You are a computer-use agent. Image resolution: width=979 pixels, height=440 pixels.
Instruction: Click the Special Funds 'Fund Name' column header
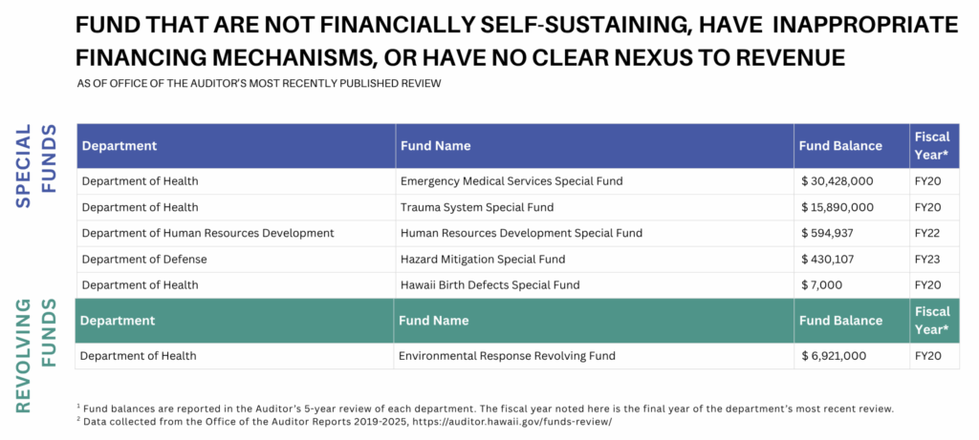click(436, 146)
